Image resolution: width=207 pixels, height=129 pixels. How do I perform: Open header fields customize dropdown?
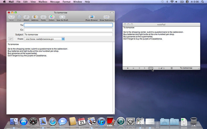11,39
